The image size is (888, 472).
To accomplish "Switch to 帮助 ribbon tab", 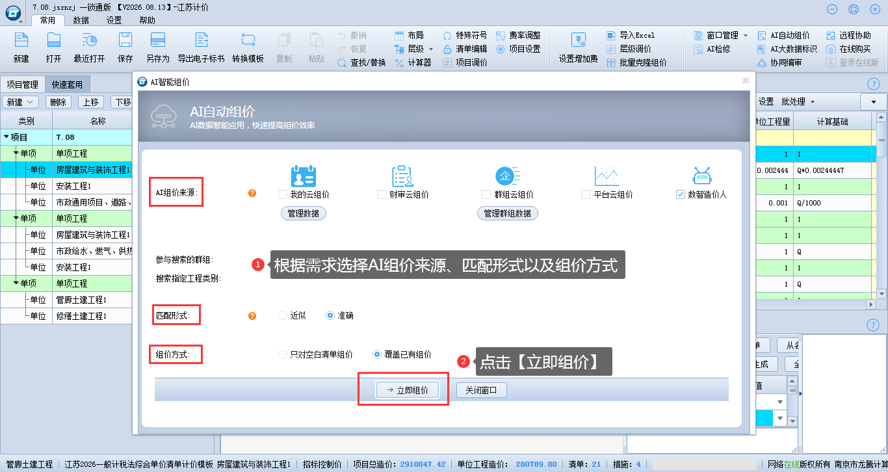I will [x=148, y=20].
